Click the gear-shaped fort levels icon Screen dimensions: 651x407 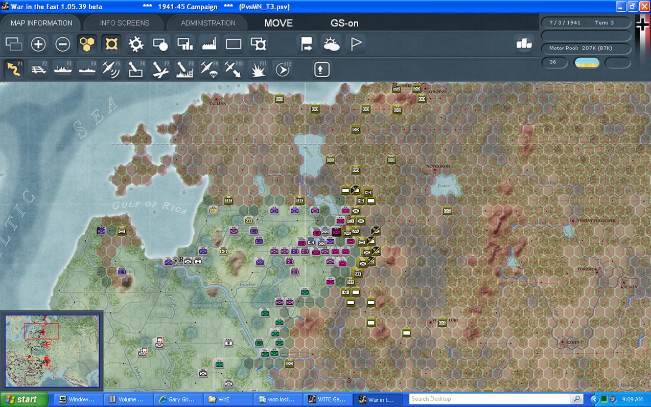[136, 44]
